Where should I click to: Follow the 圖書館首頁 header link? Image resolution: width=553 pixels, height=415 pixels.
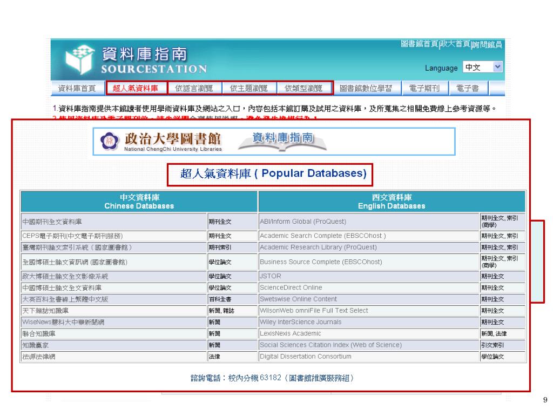click(419, 44)
